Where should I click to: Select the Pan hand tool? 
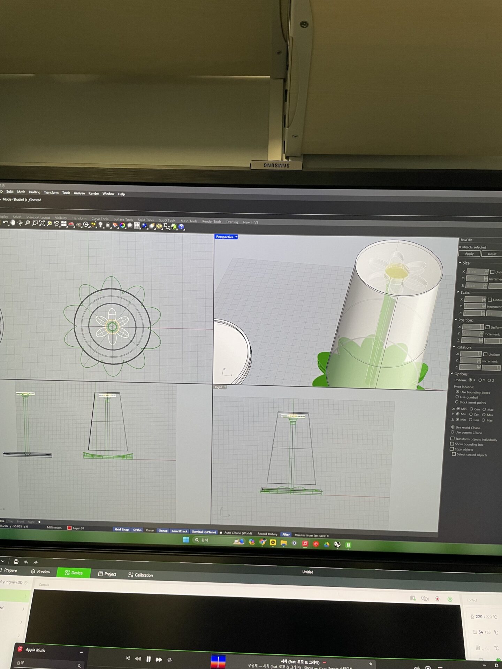(13, 223)
